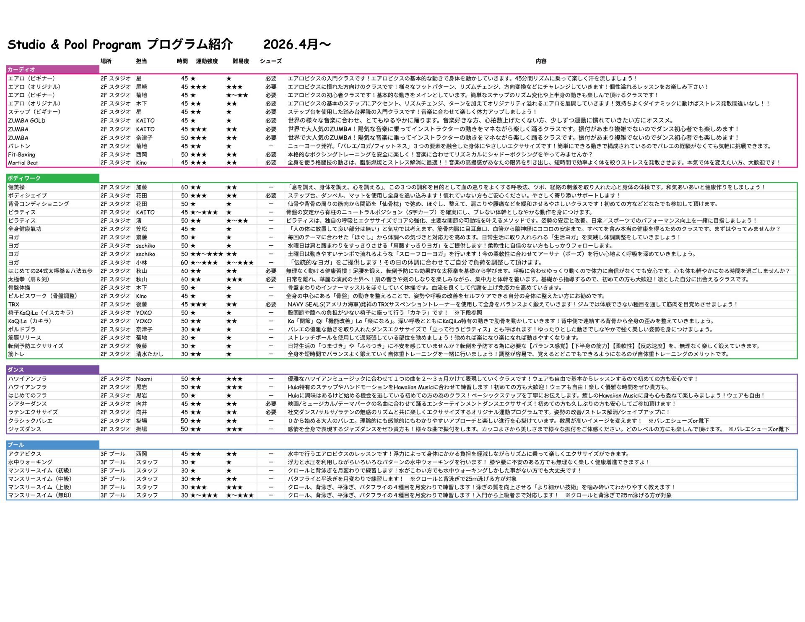Click the バレトン class name
Viewport: 805px width, 622px height.
(19, 146)
